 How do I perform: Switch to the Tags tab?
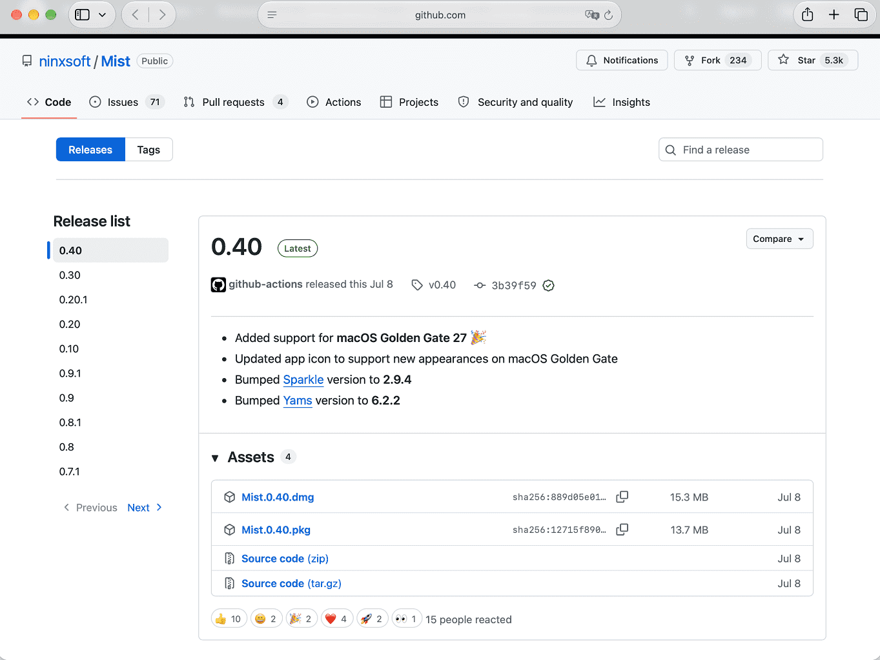[x=148, y=150]
